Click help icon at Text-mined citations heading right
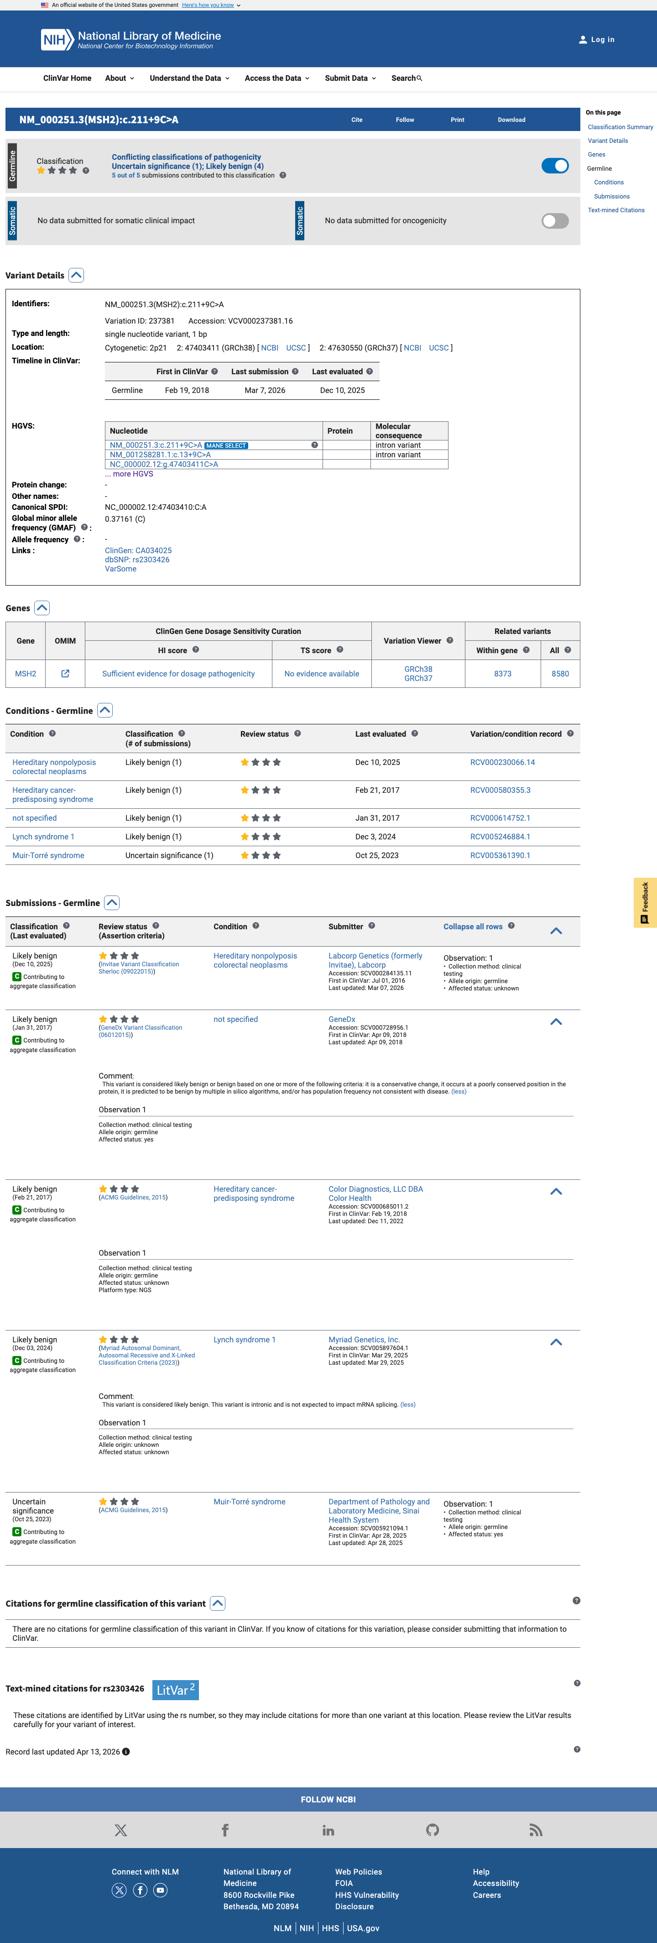The height and width of the screenshot is (1943, 657). tap(577, 1683)
